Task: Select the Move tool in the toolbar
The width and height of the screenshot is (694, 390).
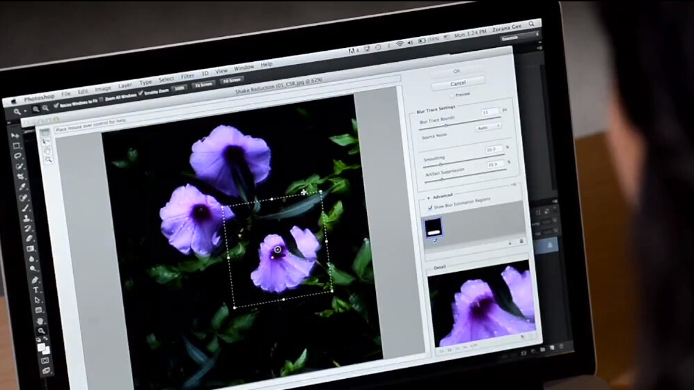Action: coord(15,135)
